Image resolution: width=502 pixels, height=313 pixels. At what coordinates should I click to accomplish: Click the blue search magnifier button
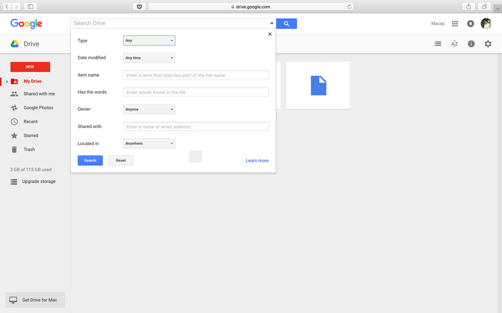pos(287,24)
